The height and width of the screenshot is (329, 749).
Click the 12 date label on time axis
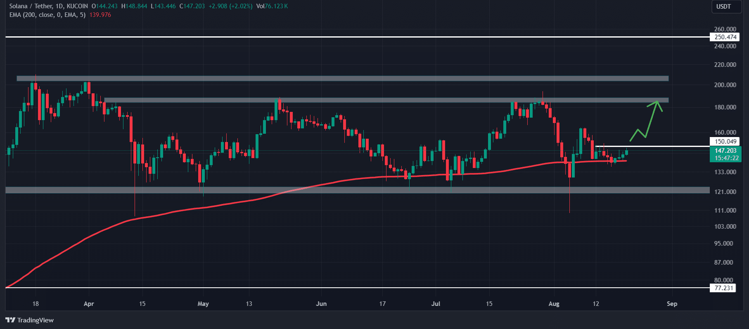[x=596, y=304]
